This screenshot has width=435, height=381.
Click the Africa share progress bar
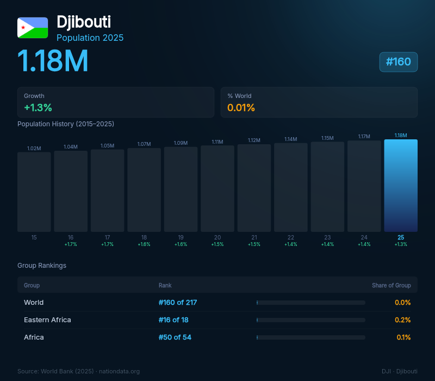pos(311,337)
